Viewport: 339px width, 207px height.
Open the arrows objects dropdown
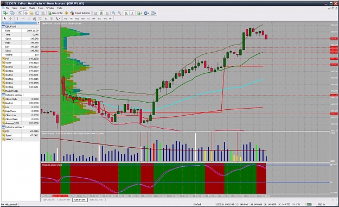coord(57,18)
